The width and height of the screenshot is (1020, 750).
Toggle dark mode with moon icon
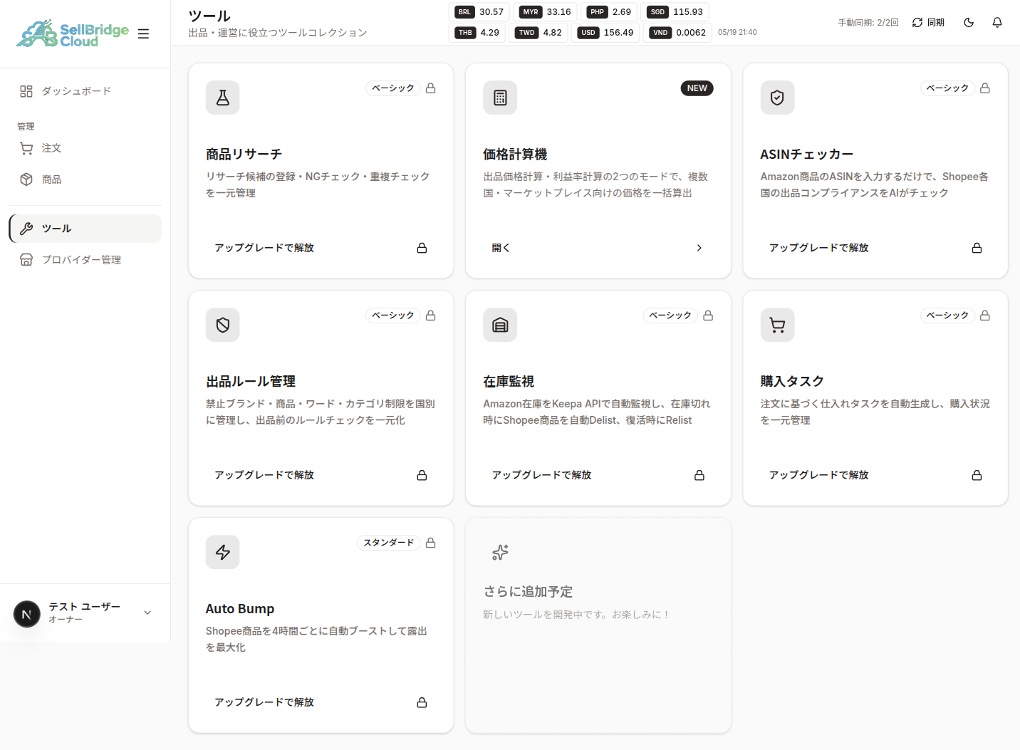(969, 23)
